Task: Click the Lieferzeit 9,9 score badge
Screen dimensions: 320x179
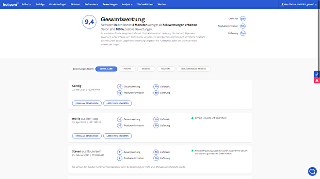Action: [242, 19]
